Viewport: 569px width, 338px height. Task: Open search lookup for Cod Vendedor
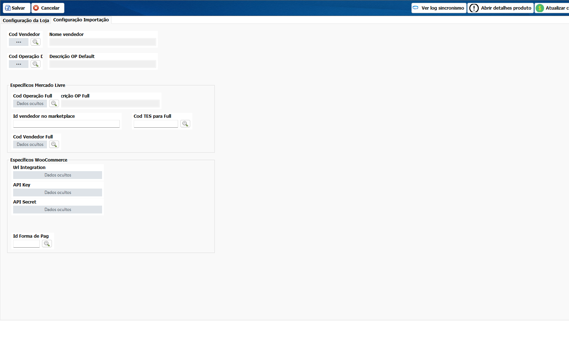[x=36, y=42]
